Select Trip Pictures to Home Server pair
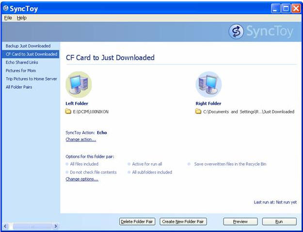The width and height of the screenshot is (303, 232). click(x=32, y=79)
